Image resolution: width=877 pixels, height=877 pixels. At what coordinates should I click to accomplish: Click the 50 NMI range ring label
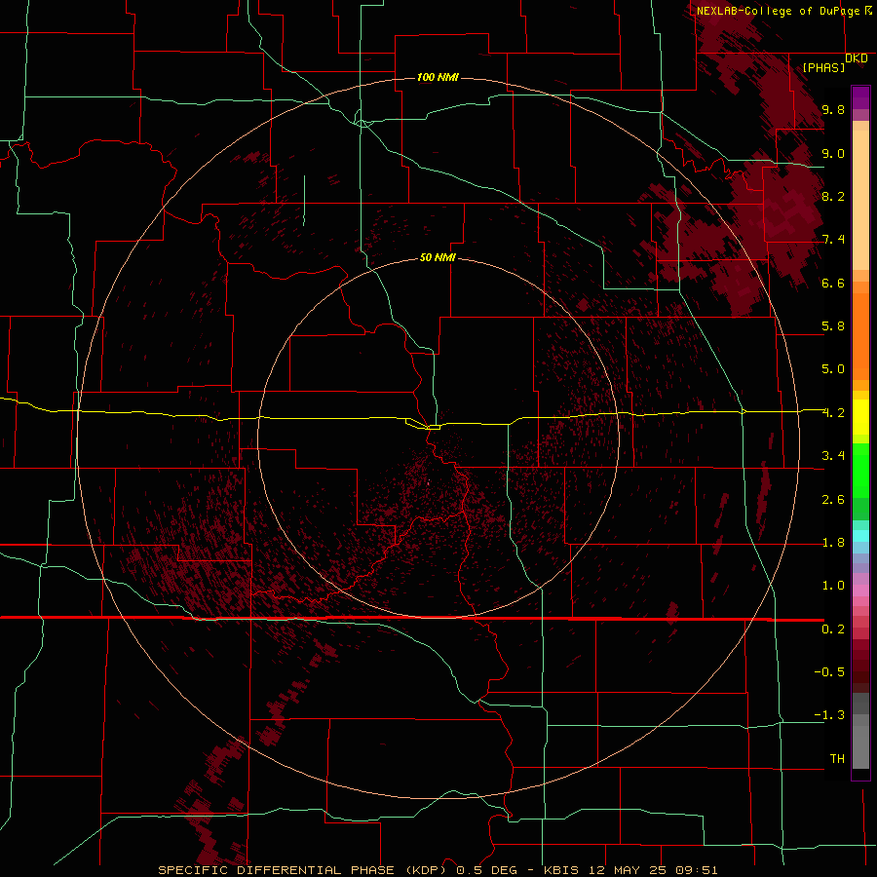tap(438, 257)
